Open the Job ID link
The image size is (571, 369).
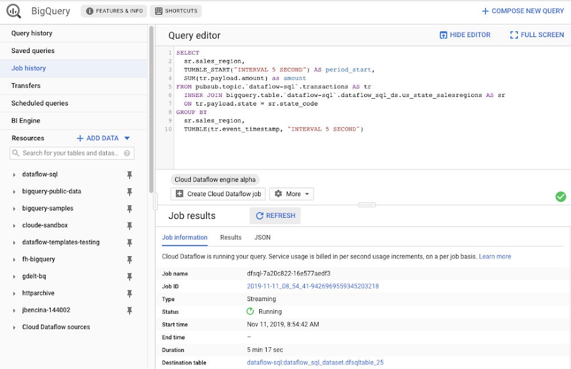pyautogui.click(x=313, y=286)
